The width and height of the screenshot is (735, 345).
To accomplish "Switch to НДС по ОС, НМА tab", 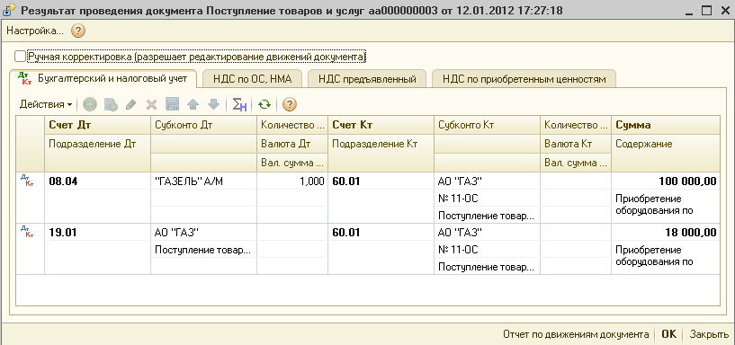I will (x=252, y=79).
